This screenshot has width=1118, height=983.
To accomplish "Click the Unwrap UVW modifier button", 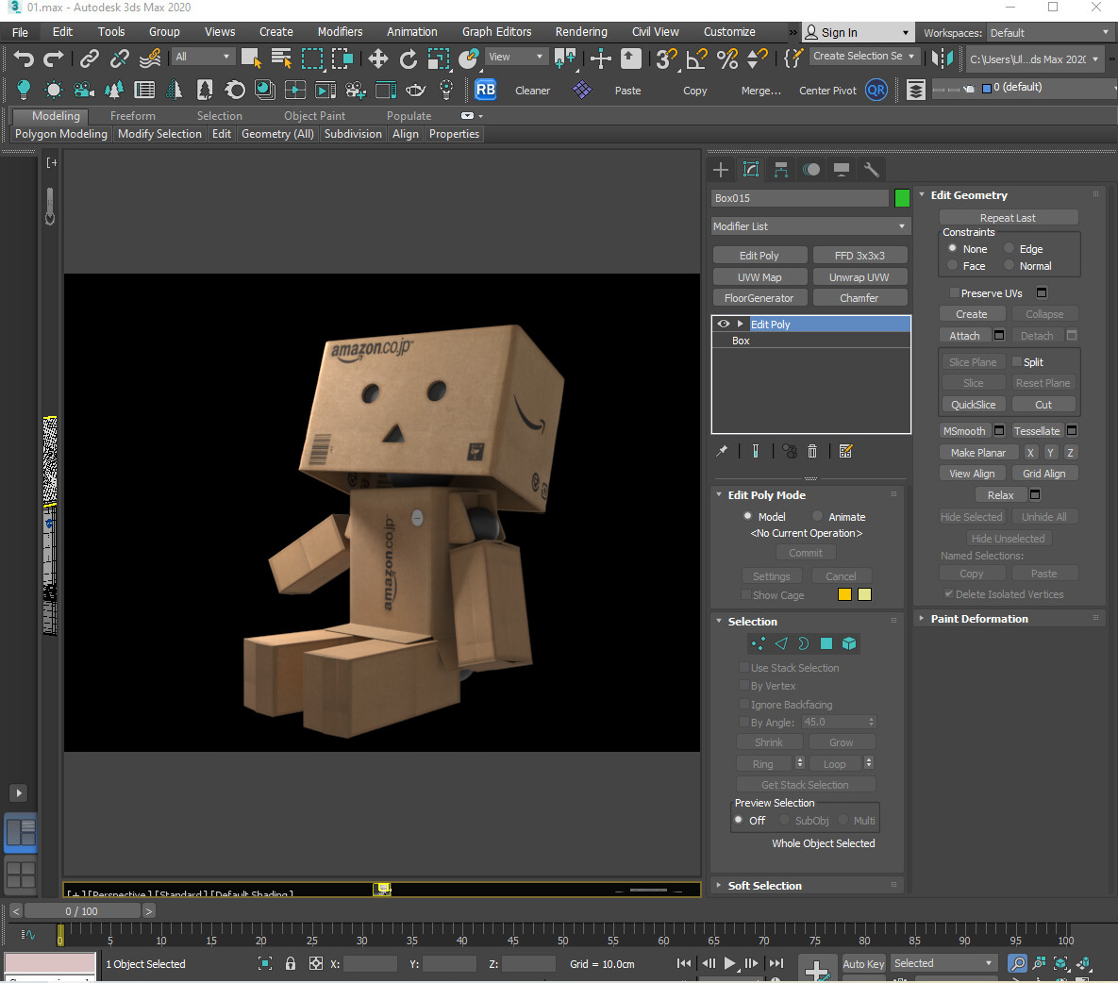I will [x=859, y=276].
